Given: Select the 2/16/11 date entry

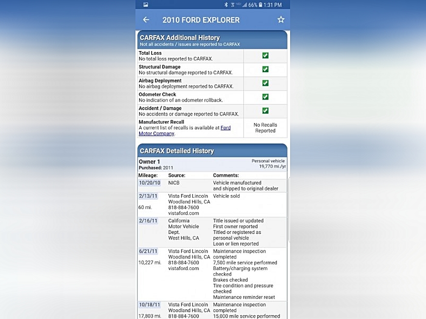Looking at the screenshot, I should pyautogui.click(x=148, y=221).
